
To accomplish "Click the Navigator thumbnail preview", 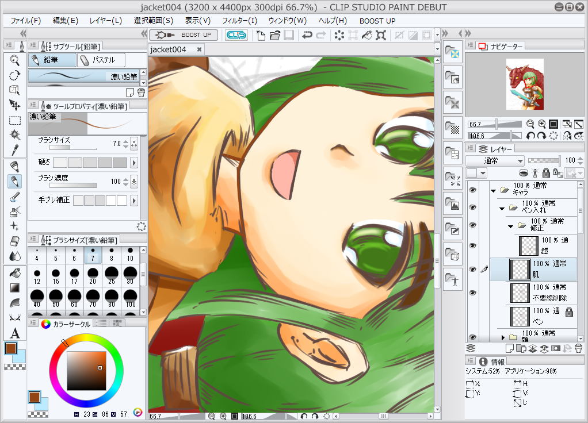I will tap(525, 84).
